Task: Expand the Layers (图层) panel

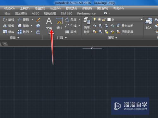Action: (x=112, y=38)
